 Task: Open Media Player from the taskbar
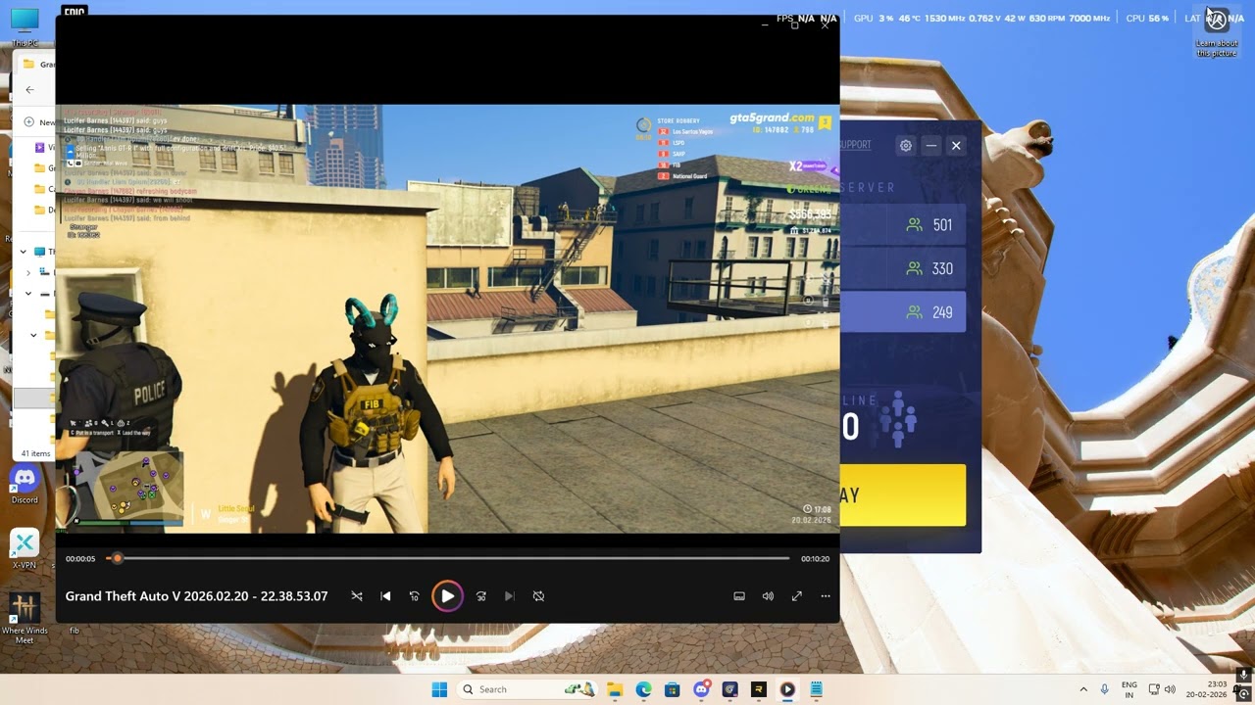point(787,689)
